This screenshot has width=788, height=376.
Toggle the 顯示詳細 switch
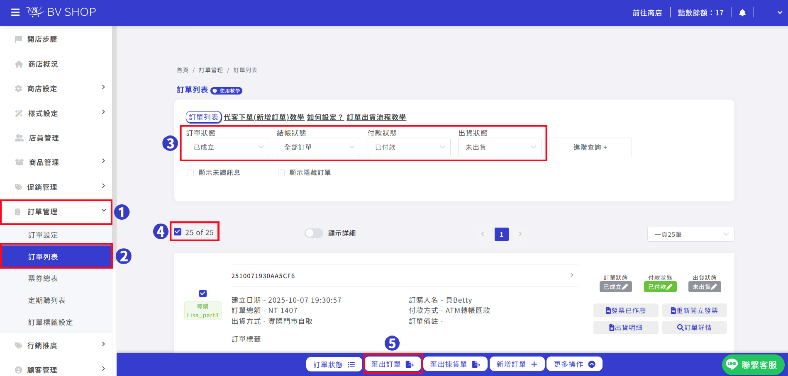tap(314, 233)
